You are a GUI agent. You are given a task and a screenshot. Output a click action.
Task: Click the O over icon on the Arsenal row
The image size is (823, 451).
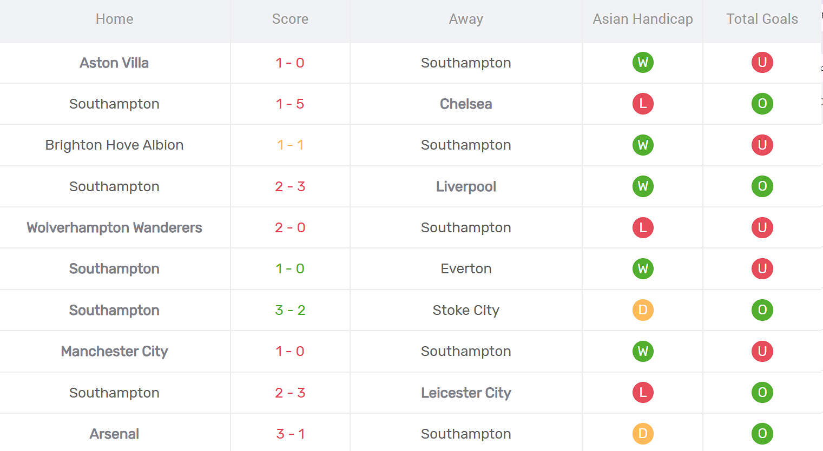tap(762, 433)
